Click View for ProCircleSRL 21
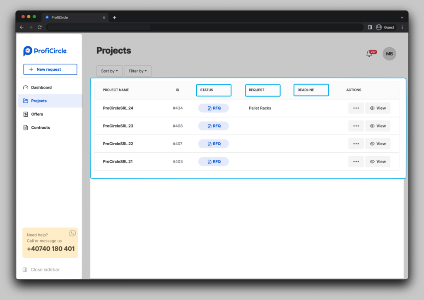Viewport: 424px width, 300px height. point(378,162)
